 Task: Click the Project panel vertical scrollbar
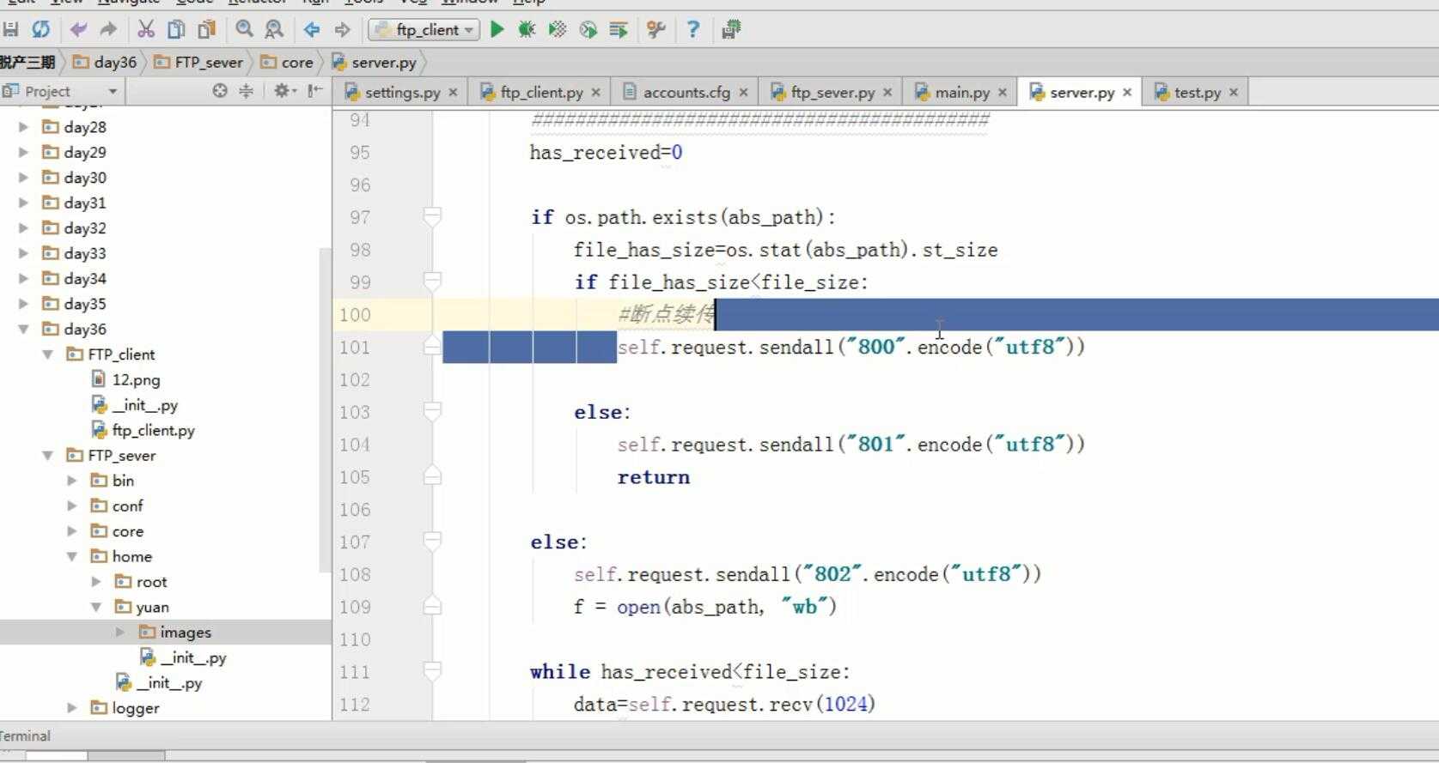(x=325, y=410)
